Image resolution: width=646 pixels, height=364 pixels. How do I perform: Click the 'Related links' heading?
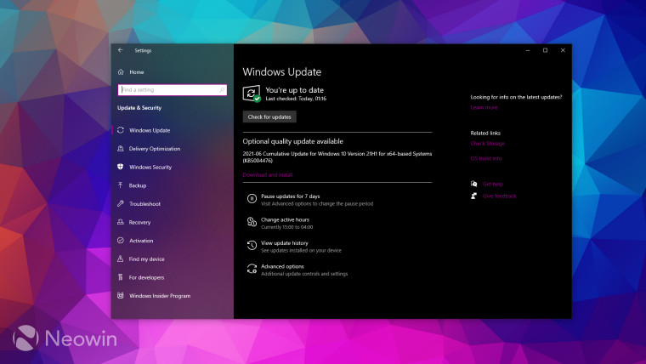coord(485,134)
